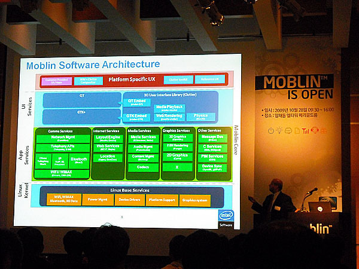This screenshot has height=269, width=359.
Task: Select the 'Codecs' box
Action: point(143,167)
